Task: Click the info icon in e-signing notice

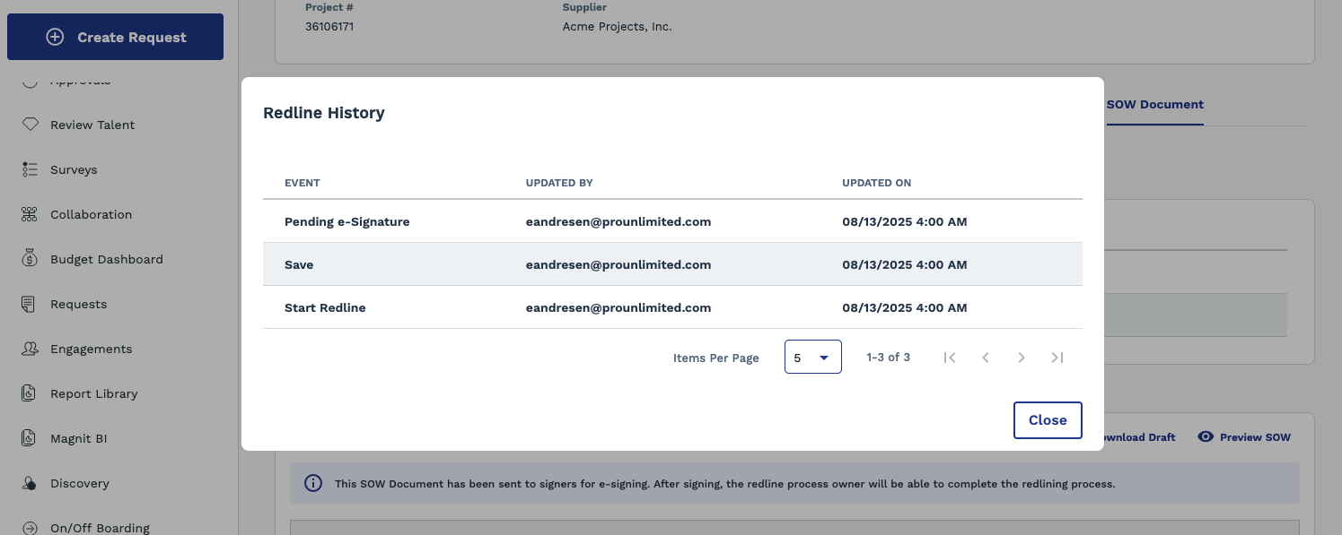Action: coord(313,483)
